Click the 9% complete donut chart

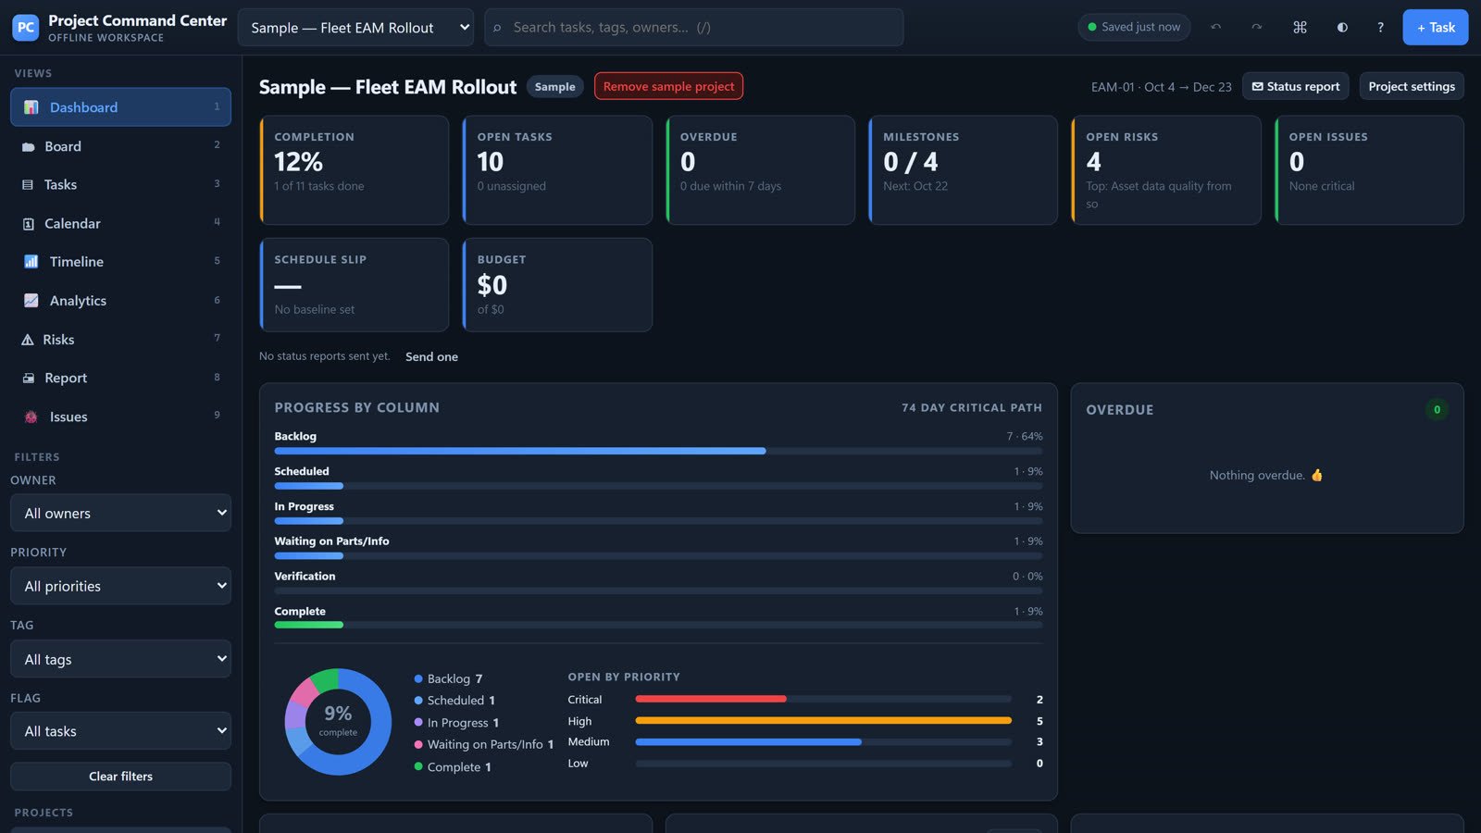point(338,721)
